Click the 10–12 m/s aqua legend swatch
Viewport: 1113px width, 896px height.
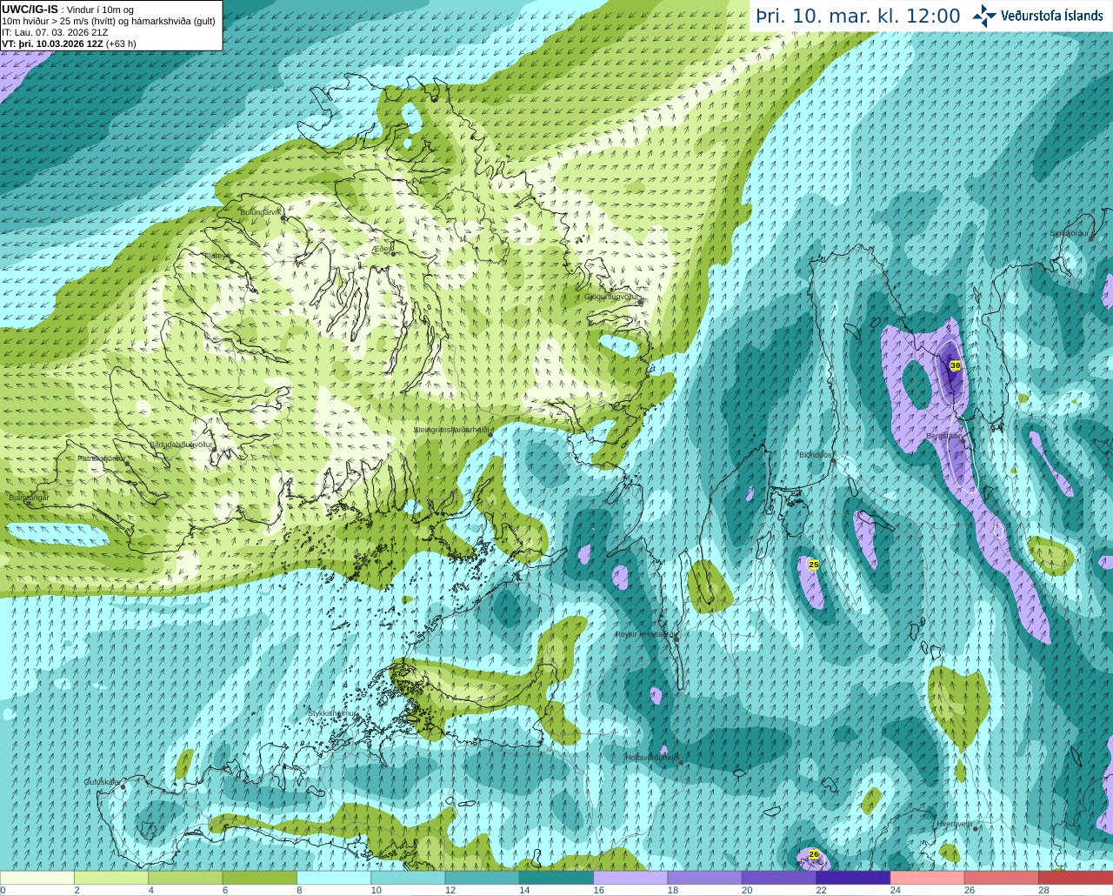point(408,878)
